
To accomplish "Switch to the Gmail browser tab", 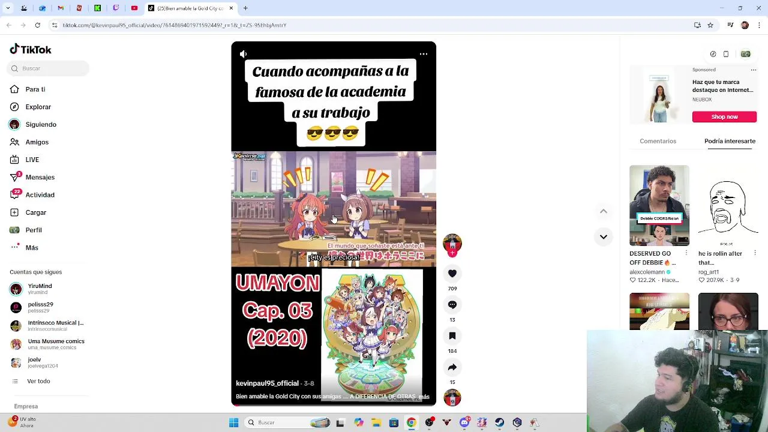I will click(61, 8).
